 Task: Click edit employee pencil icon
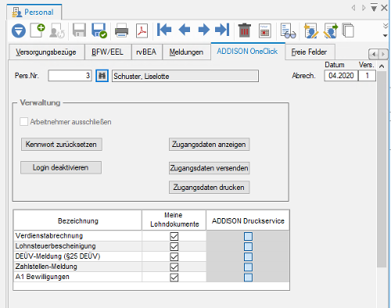coord(311,30)
